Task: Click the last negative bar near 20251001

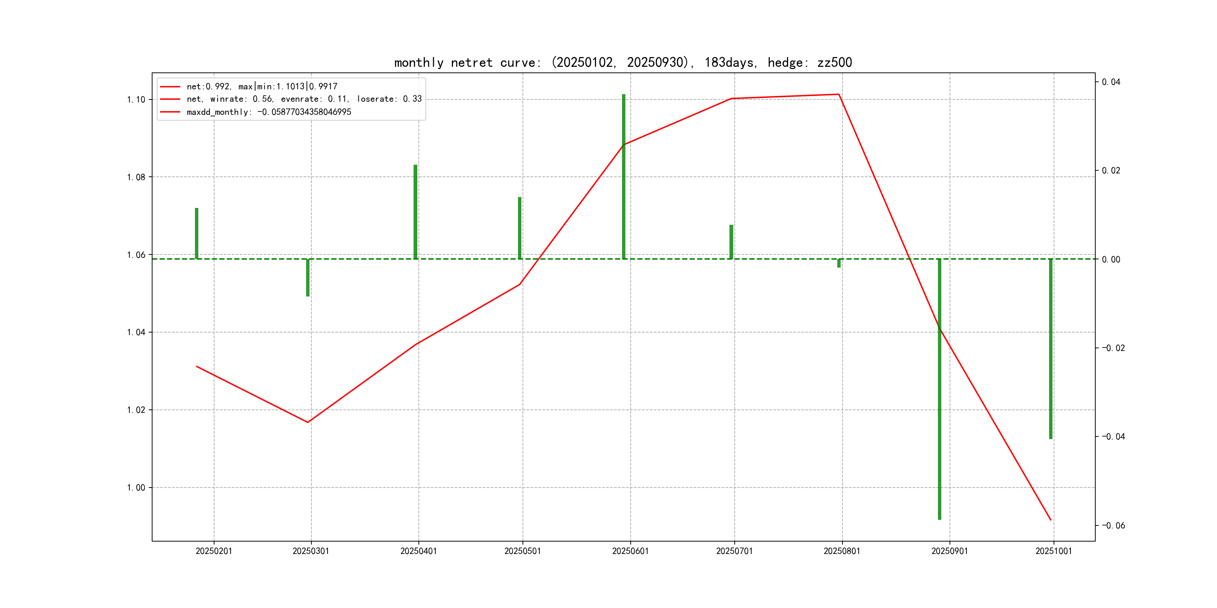Action: (x=1050, y=349)
